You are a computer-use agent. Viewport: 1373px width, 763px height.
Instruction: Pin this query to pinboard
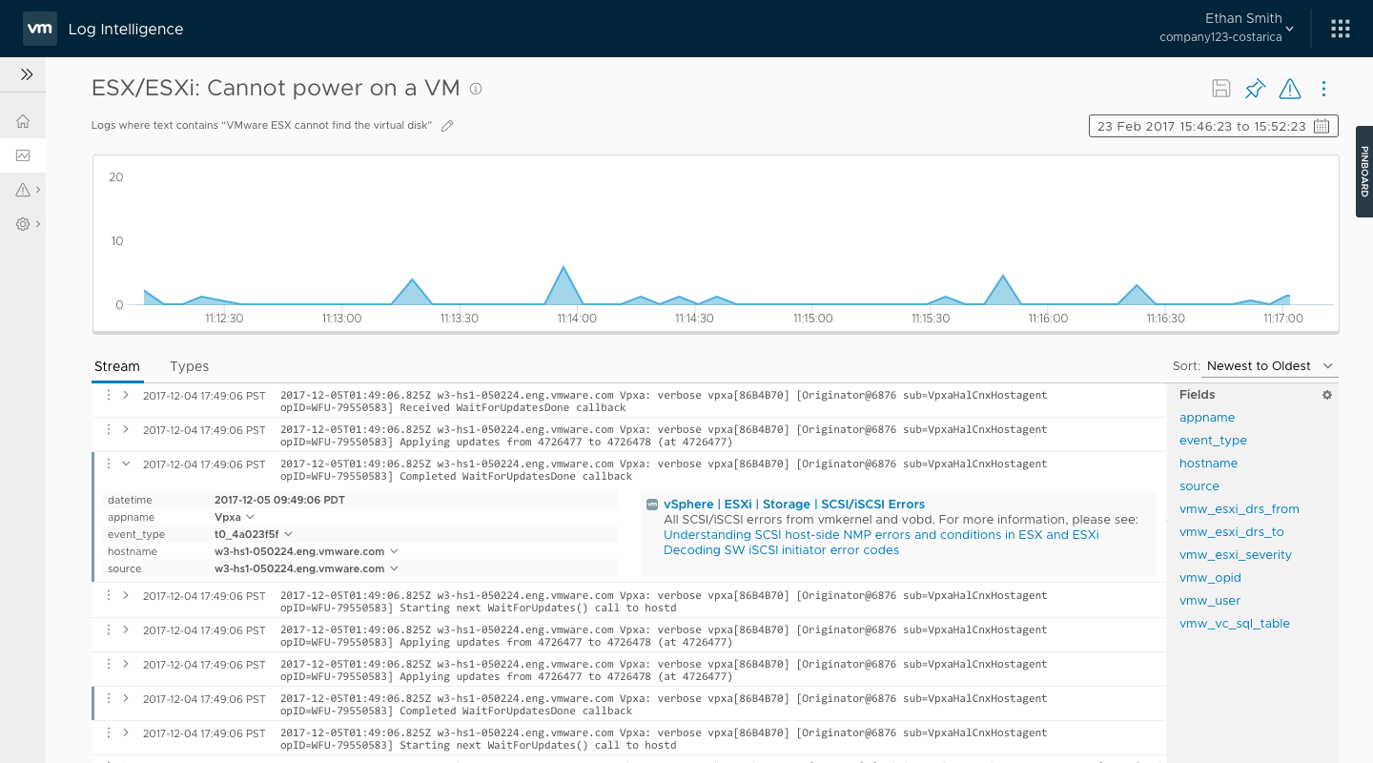pos(1255,89)
